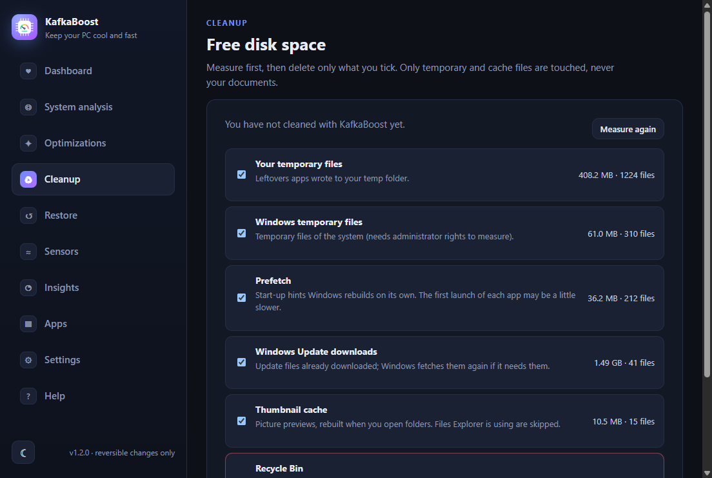Image resolution: width=712 pixels, height=478 pixels.
Task: Open the Settings menu label
Action: [62, 360]
